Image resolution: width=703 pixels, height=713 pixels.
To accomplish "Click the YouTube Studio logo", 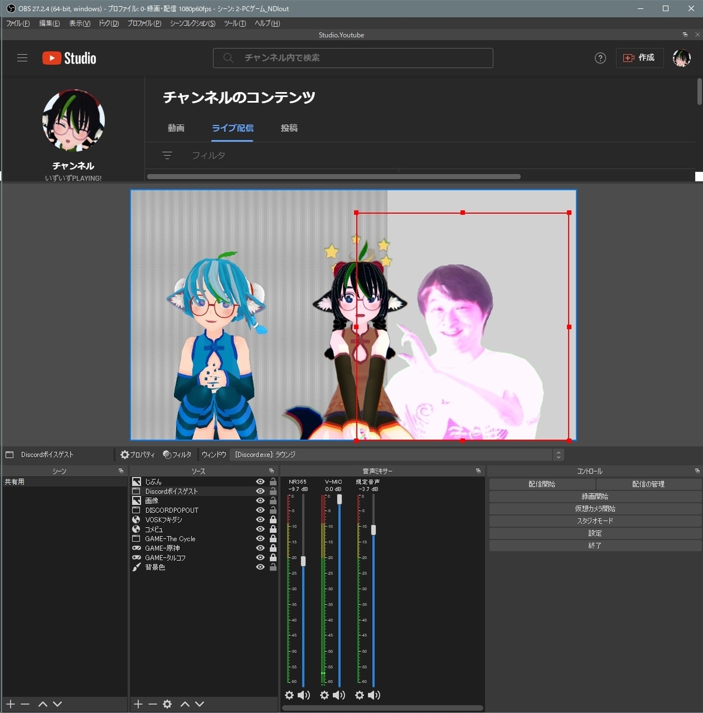I will coord(69,58).
